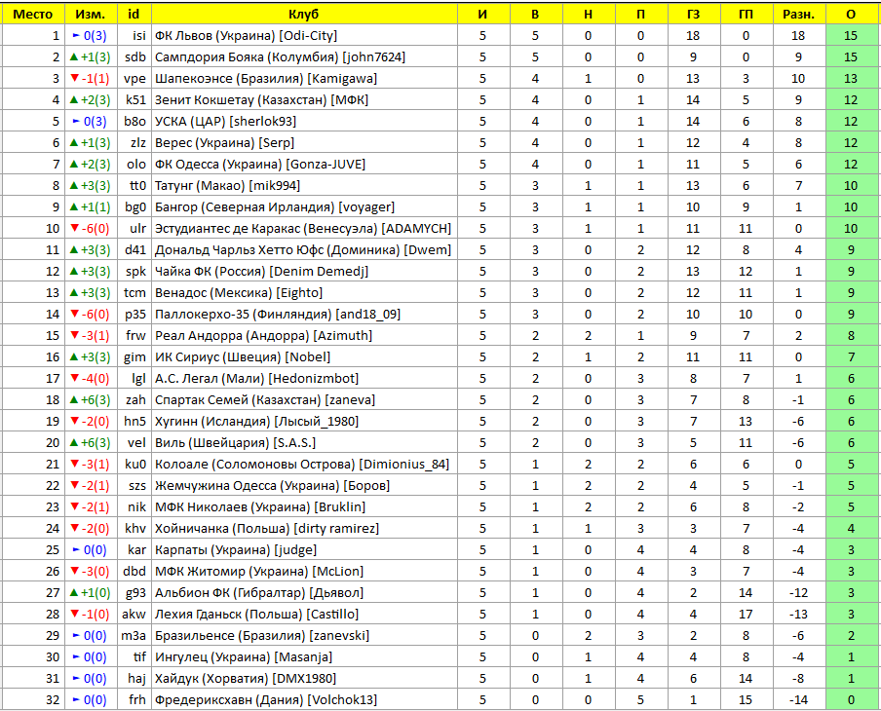Click Зенит Кокшетау club cell
The image size is (881, 711).
click(x=304, y=100)
